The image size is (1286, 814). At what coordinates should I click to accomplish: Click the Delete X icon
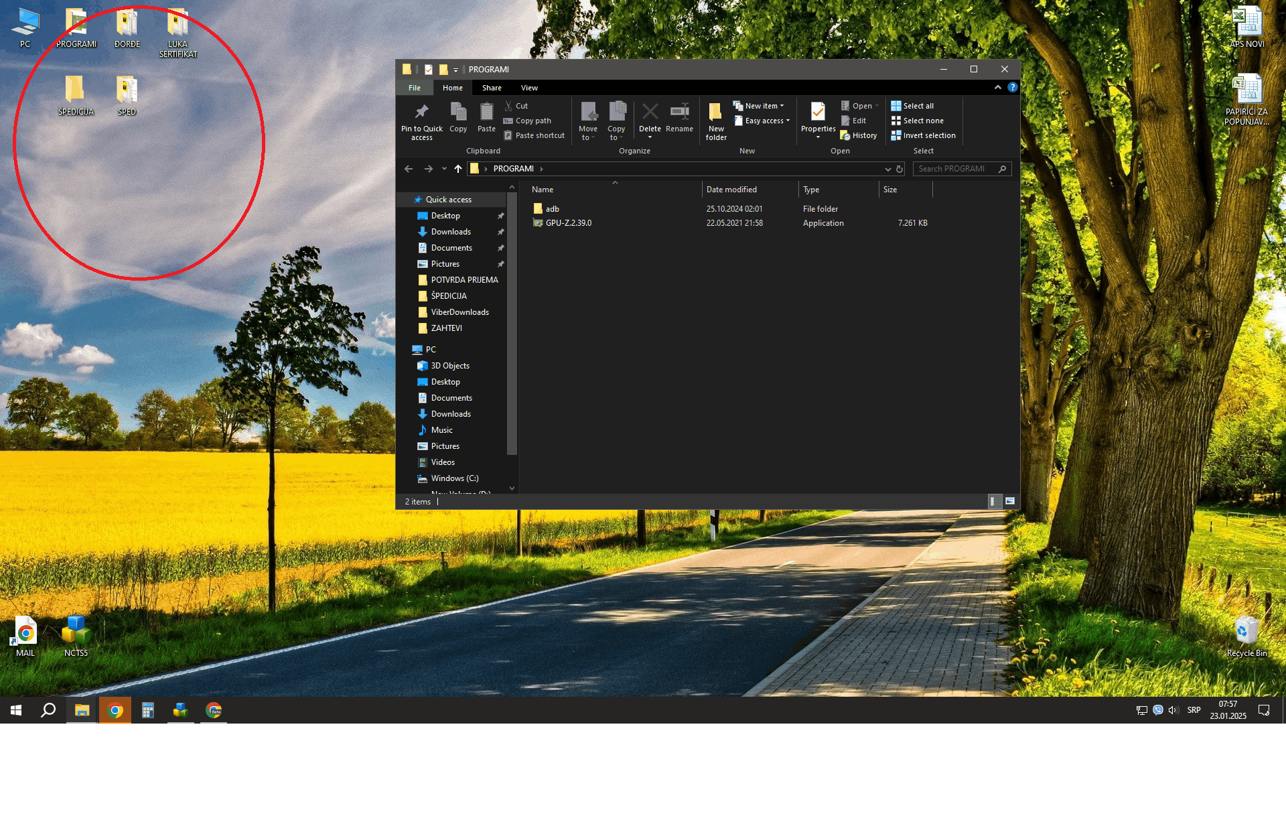tap(650, 112)
